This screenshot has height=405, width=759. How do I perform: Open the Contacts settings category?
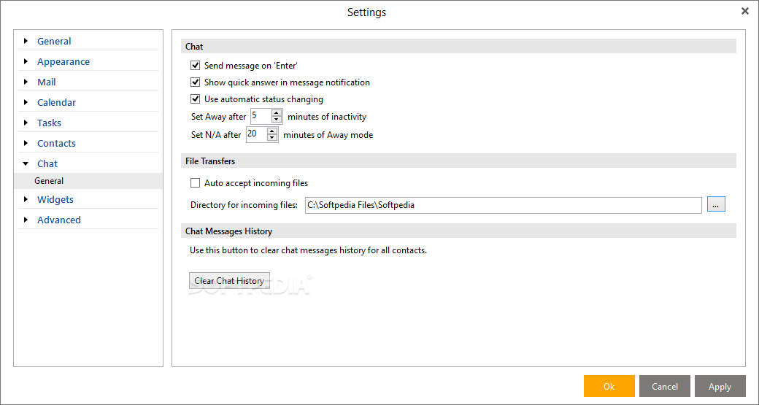[57, 143]
